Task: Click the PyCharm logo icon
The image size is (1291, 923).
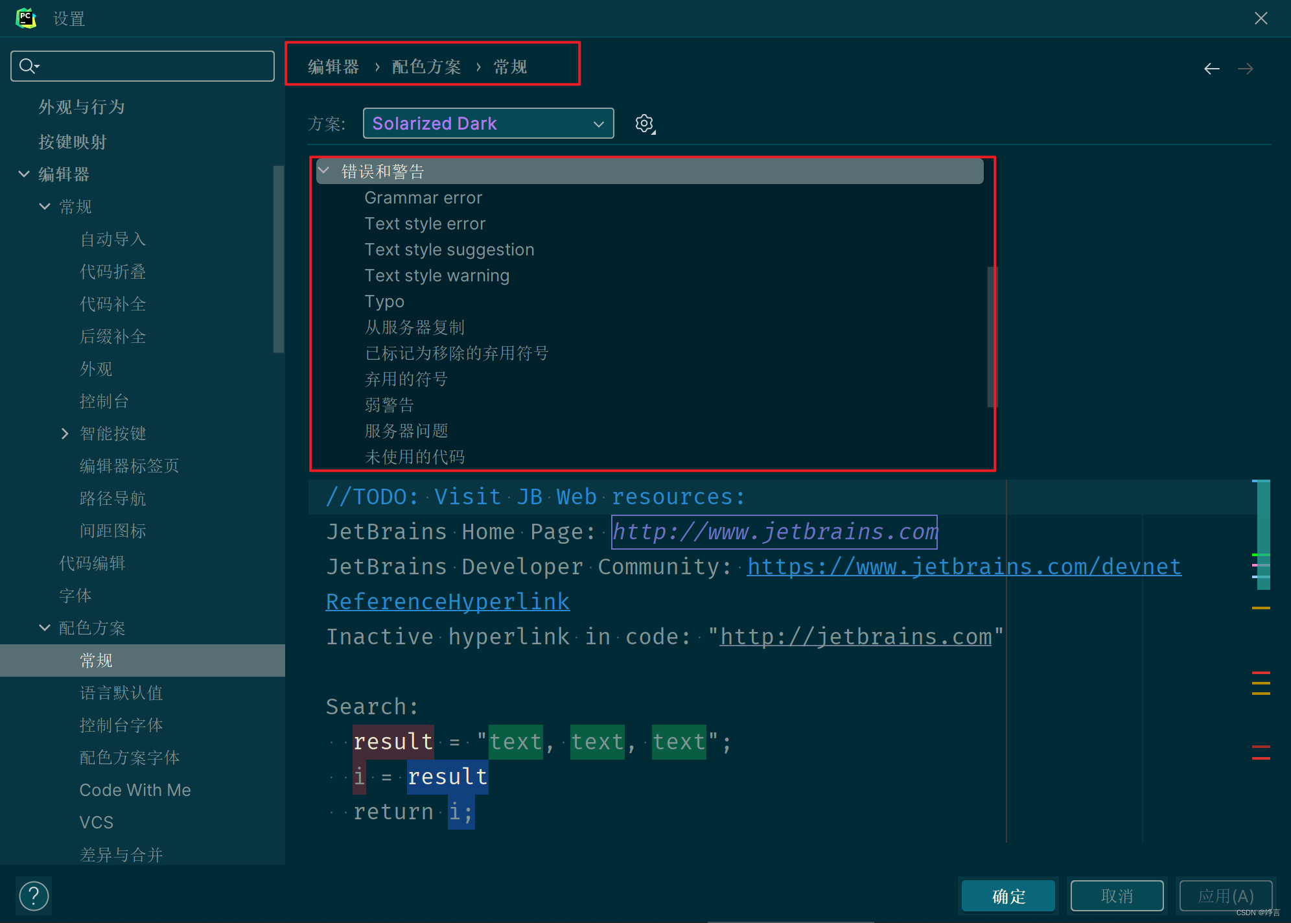Action: 26,18
